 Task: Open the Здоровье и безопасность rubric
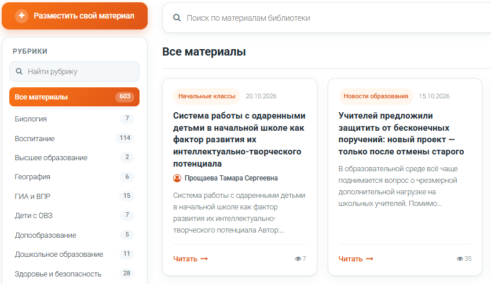pos(74,274)
